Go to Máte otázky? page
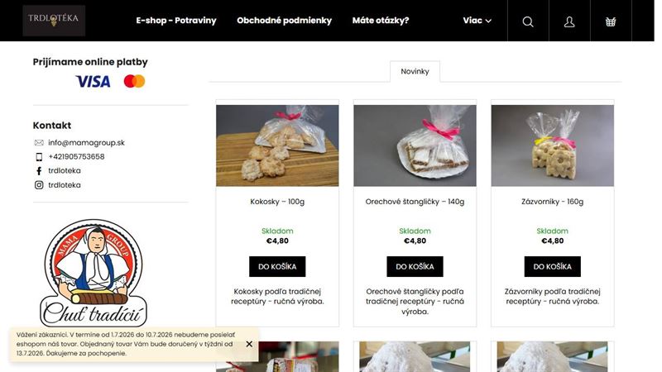This screenshot has width=662, height=372. (x=381, y=20)
